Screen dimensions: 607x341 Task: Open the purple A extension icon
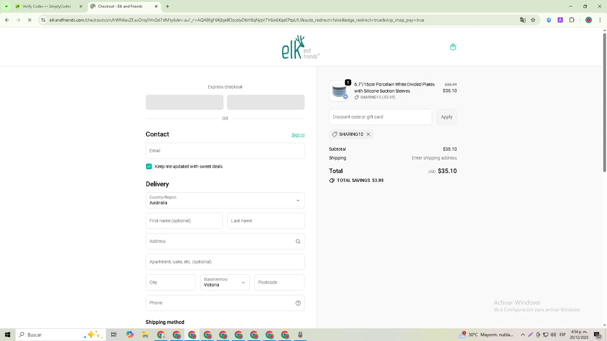click(560, 20)
